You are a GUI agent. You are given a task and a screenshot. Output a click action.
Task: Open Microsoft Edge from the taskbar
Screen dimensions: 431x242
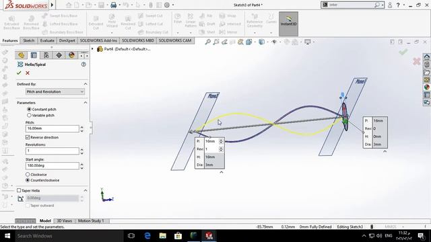point(147,236)
